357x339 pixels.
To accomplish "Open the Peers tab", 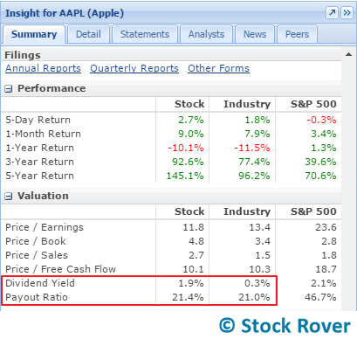I will click(297, 34).
